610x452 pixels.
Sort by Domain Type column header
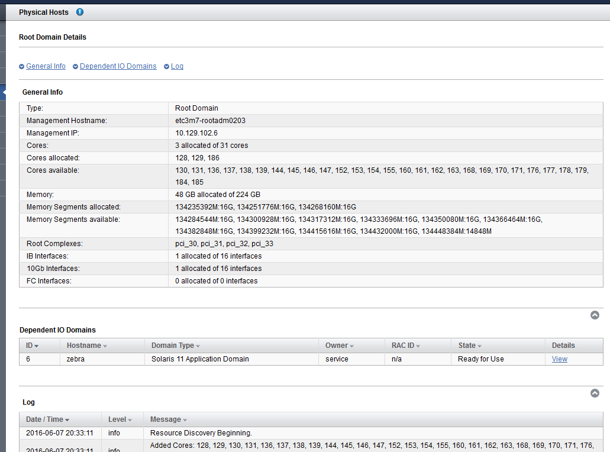(176, 346)
